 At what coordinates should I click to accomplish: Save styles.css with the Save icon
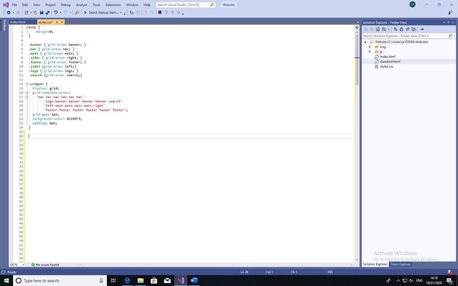click(42, 13)
